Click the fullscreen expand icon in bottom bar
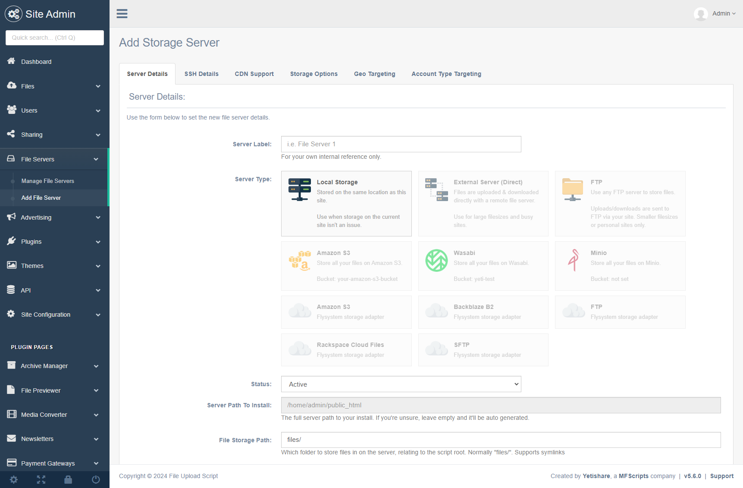The image size is (743, 488). pos(41,479)
